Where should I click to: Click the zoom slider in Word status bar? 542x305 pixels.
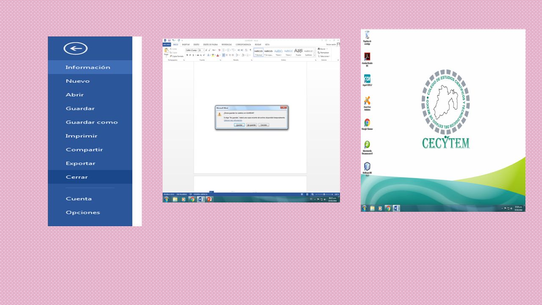[x=324, y=194]
